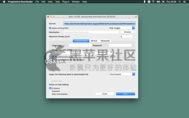Toggle Apply sorting filter checkbox
This screenshot has height=118, width=189.
click(x=50, y=28)
